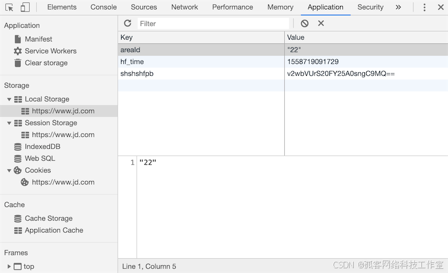Switch to the Elements tab
Screen dimensions: 448x273
coord(62,7)
